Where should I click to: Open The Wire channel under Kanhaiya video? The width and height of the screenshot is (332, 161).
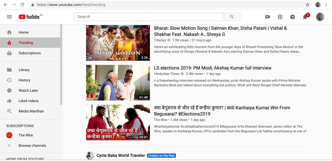pyautogui.click(x=161, y=120)
